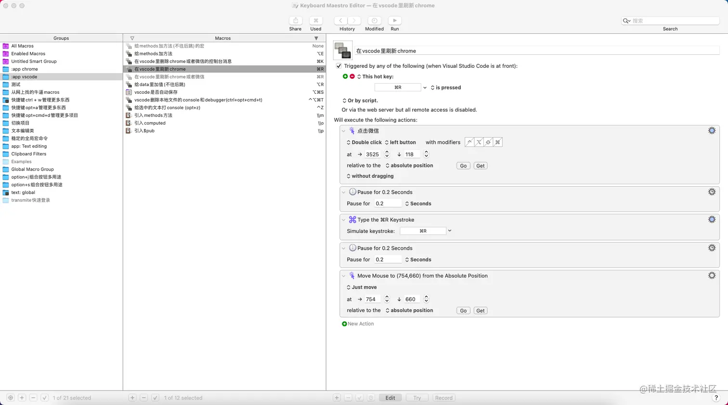Add a new hot key trigger with green plus
The width and height of the screenshot is (728, 405).
pyautogui.click(x=345, y=76)
